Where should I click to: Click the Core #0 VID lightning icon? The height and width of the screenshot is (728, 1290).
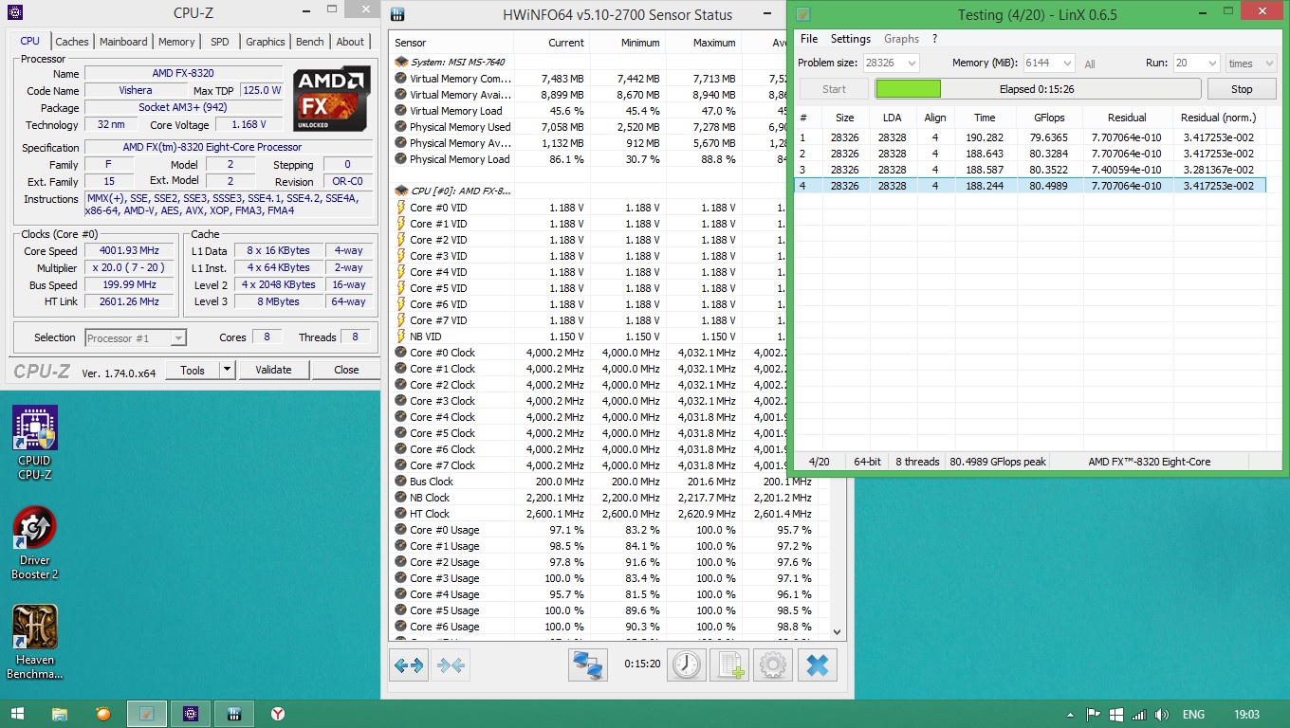400,208
